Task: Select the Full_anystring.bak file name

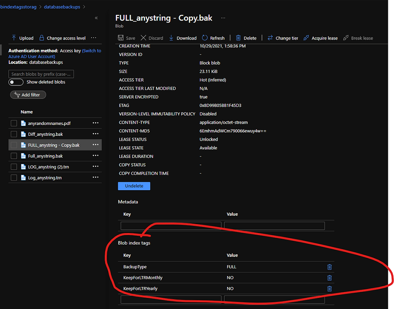Action: point(45,156)
